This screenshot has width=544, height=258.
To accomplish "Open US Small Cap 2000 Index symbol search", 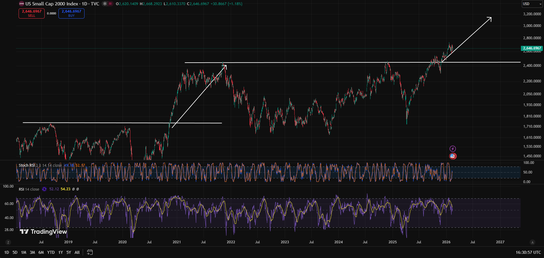I will tap(52, 4).
